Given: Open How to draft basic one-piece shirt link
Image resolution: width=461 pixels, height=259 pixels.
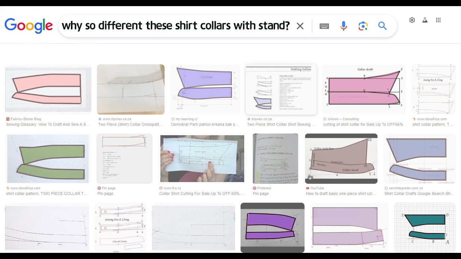Looking at the screenshot, I should (x=341, y=194).
